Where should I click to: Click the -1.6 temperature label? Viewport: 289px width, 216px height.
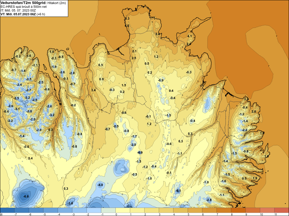coord(223,181)
